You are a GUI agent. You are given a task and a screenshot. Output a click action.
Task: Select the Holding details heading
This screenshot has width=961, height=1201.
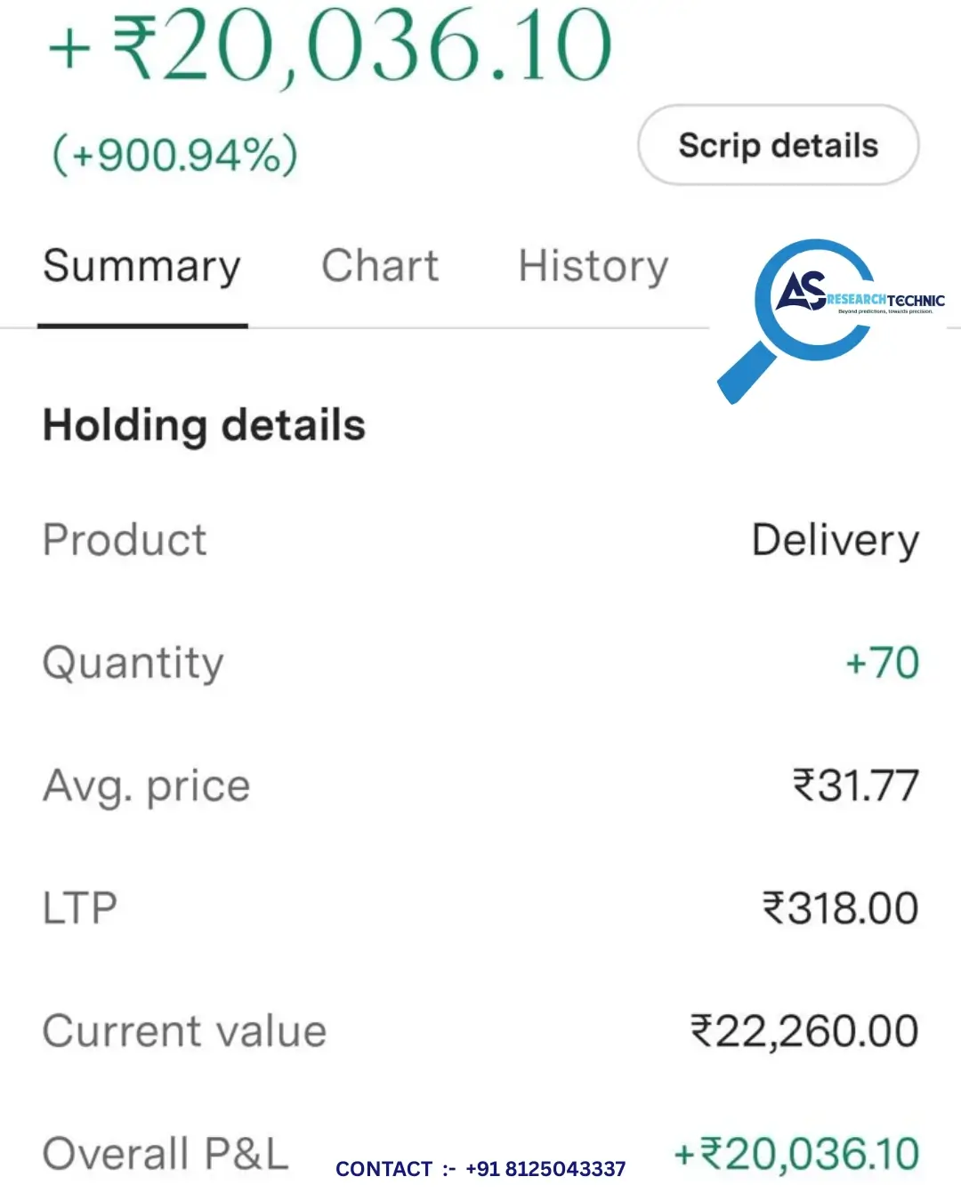coord(205,425)
